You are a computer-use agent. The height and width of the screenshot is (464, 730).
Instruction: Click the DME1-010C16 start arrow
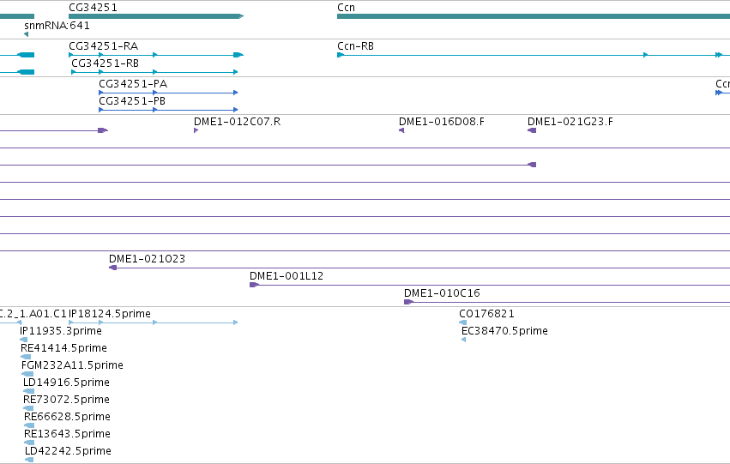[409, 302]
